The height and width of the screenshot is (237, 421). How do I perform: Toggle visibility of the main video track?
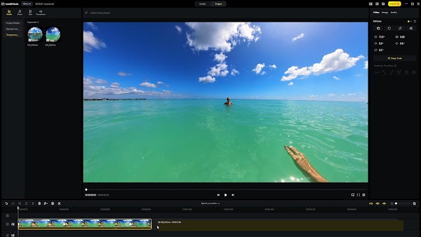pos(7,224)
